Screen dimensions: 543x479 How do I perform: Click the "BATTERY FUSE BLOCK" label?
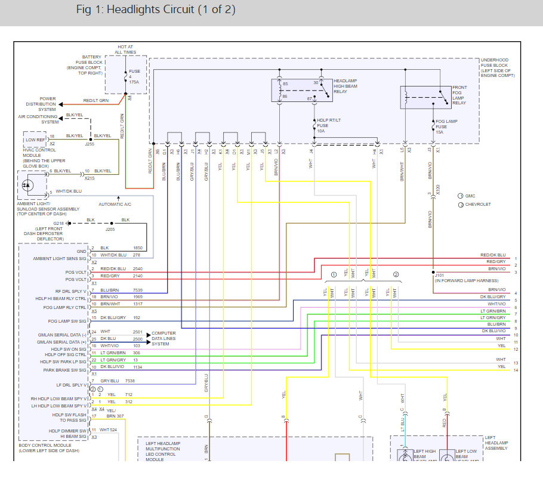(x=89, y=60)
